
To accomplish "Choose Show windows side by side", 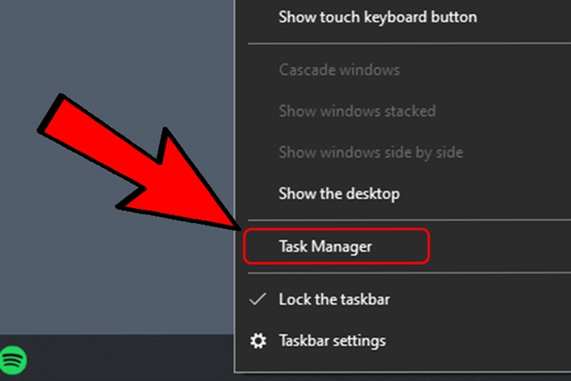I will pyautogui.click(x=370, y=152).
